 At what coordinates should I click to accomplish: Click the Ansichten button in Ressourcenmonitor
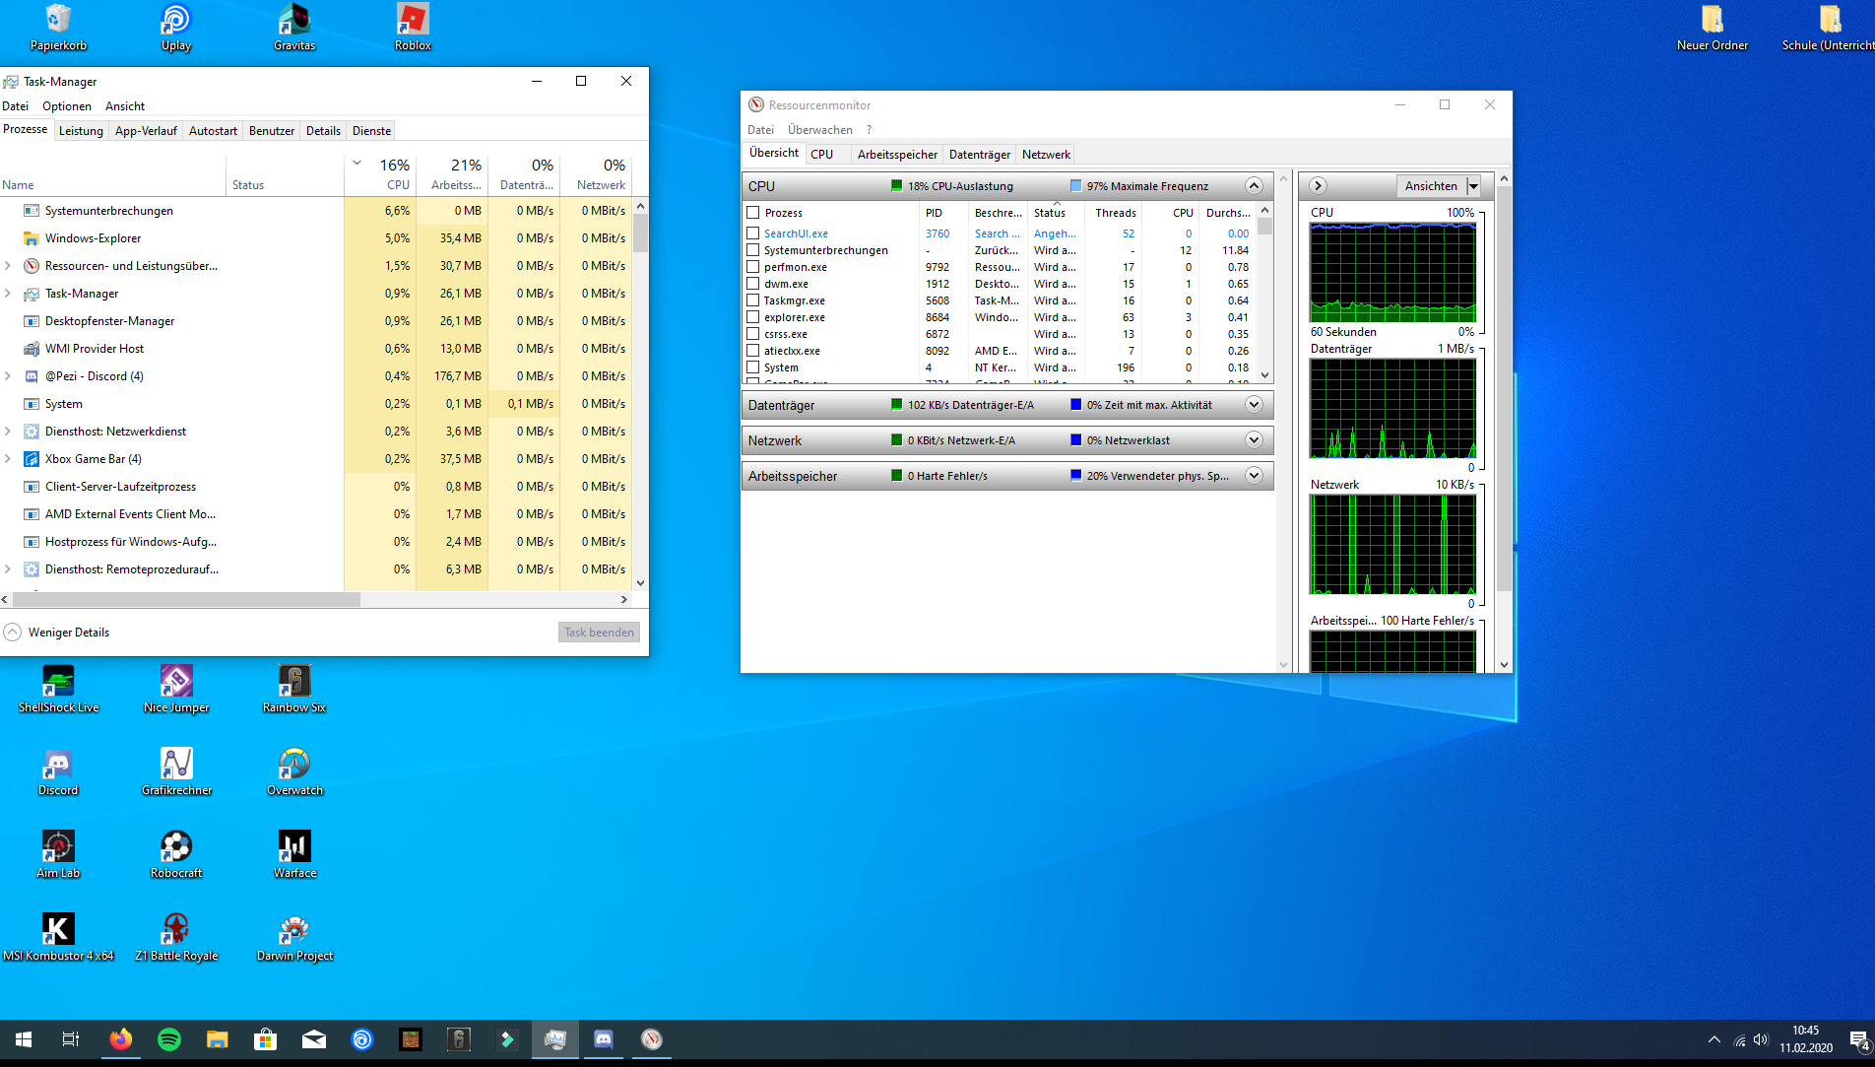pos(1431,186)
